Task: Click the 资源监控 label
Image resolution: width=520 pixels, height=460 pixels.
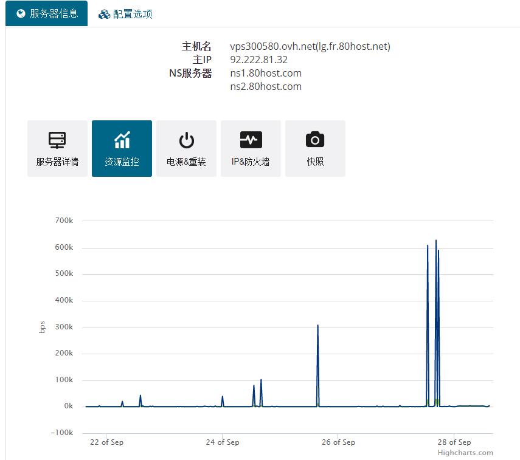Action: 122,162
